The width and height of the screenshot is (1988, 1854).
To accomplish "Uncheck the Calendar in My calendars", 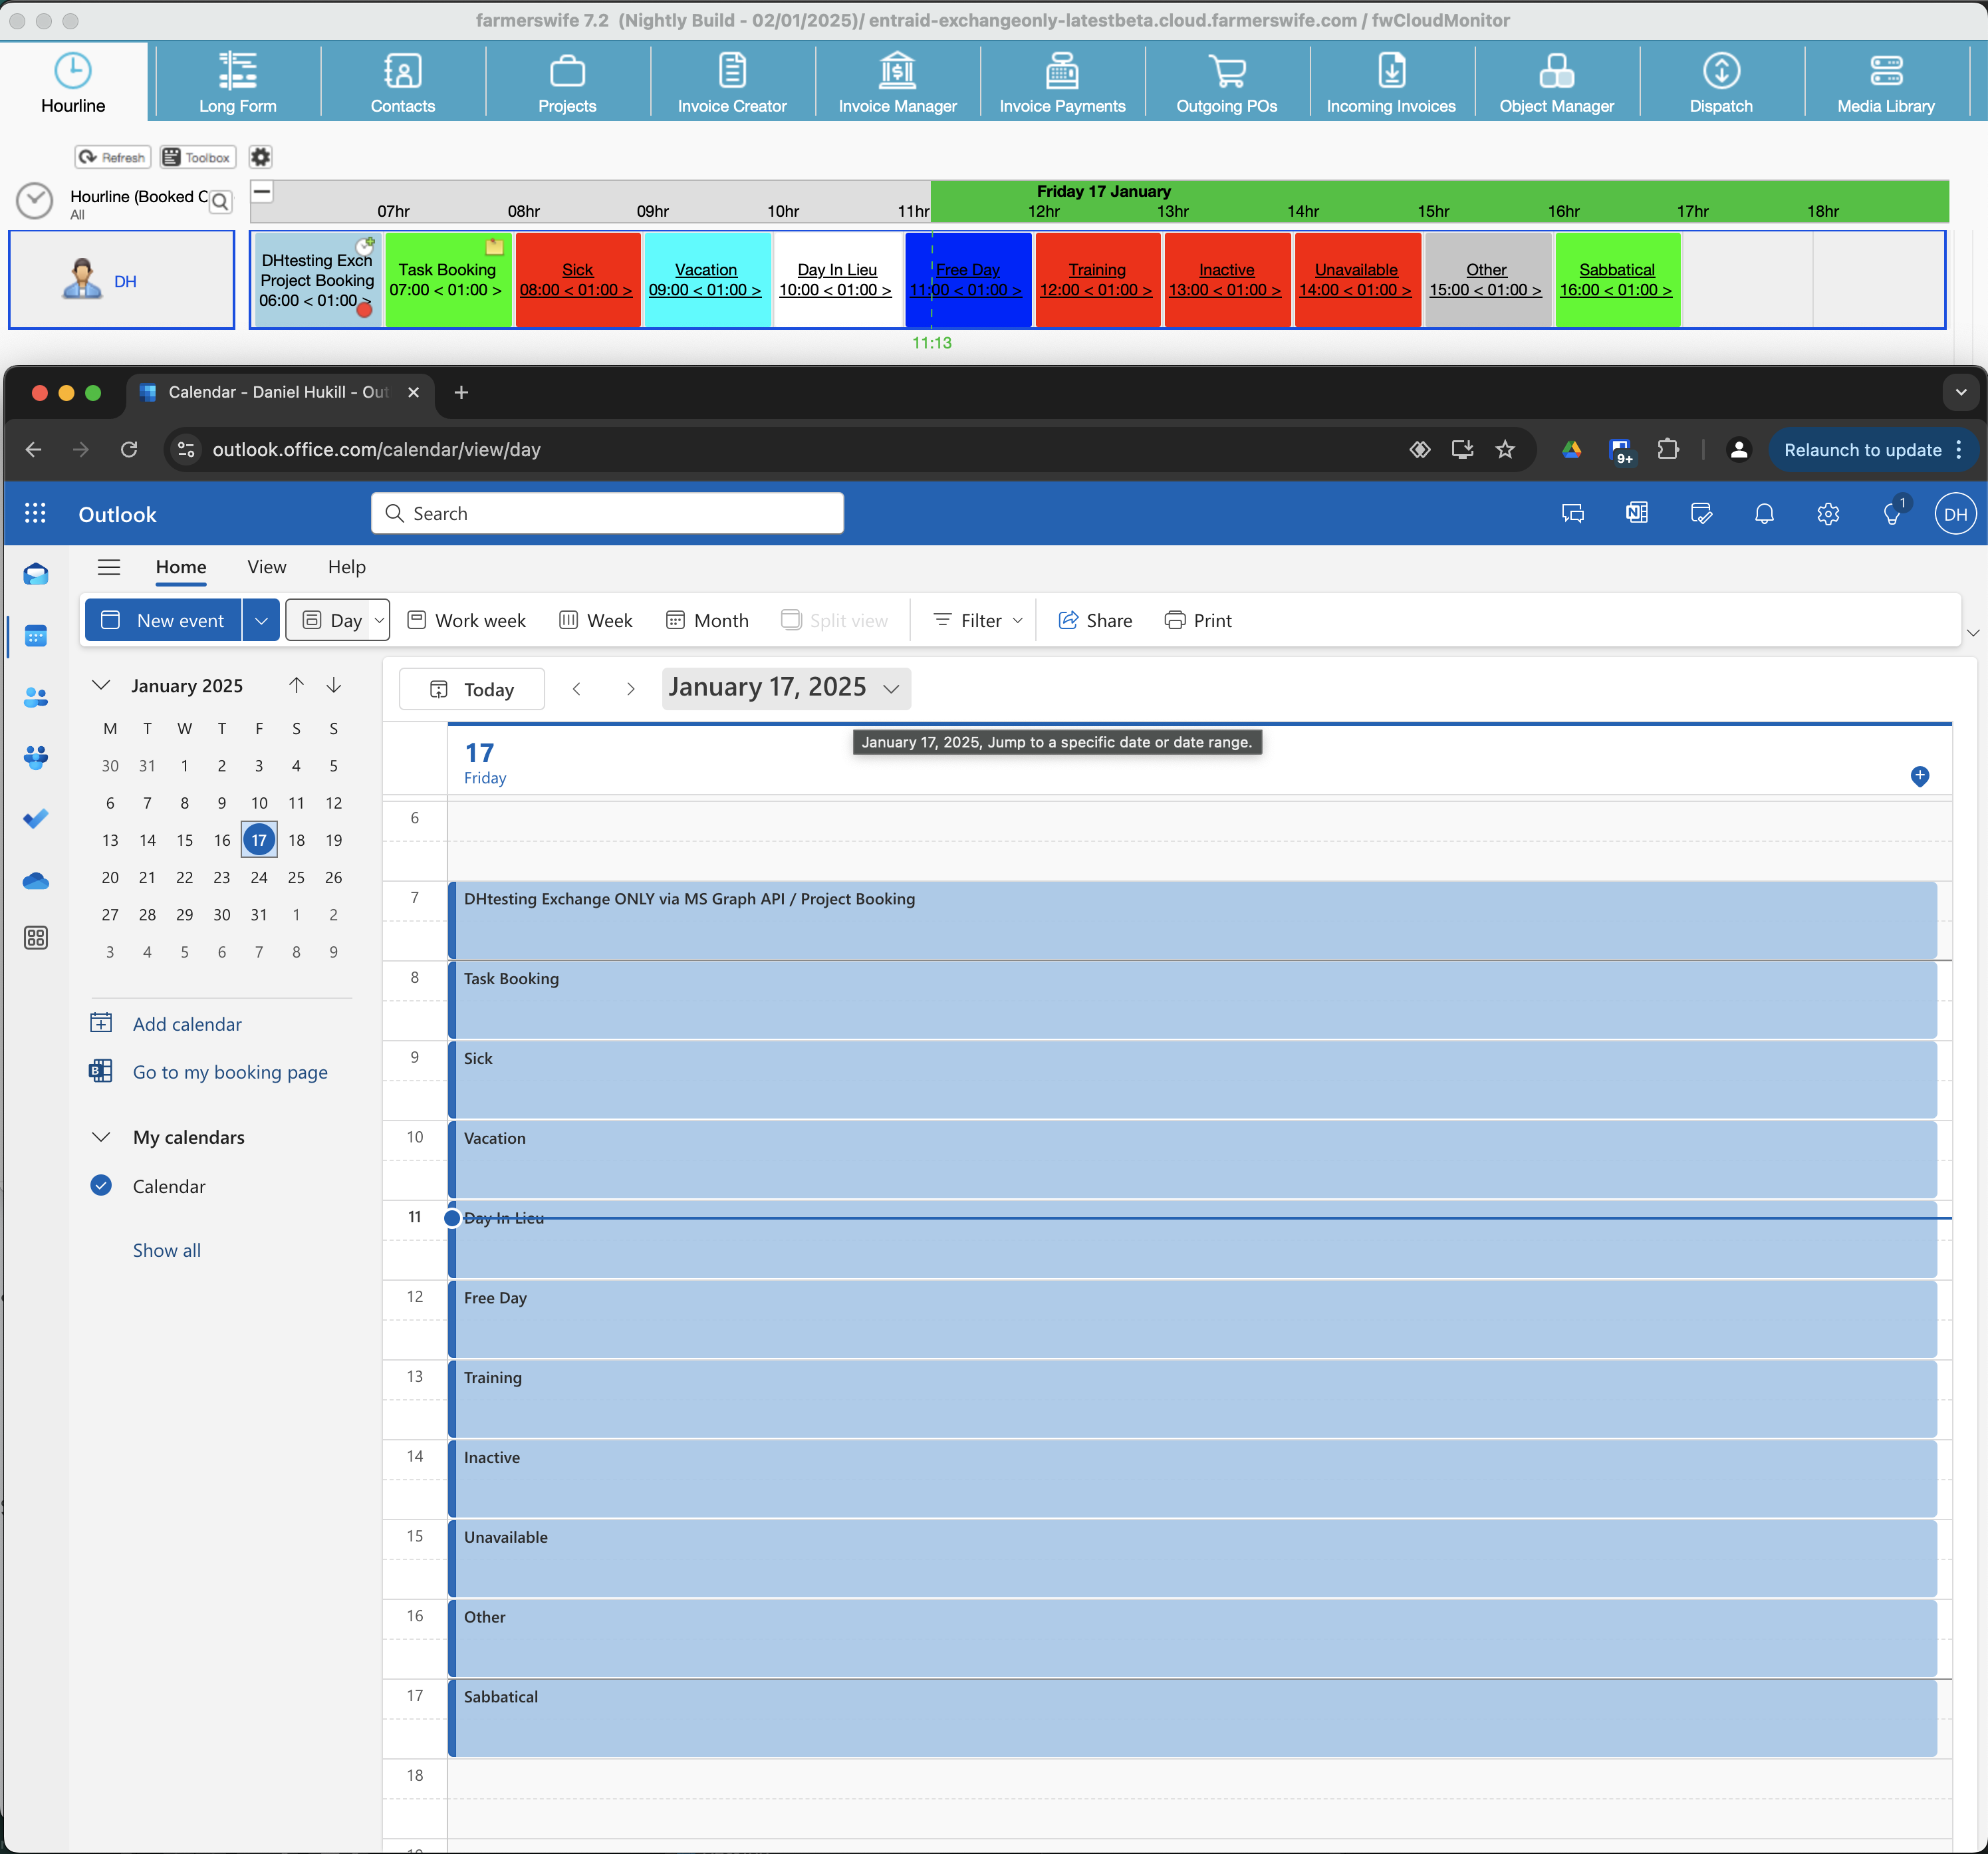I will 101,1186.
